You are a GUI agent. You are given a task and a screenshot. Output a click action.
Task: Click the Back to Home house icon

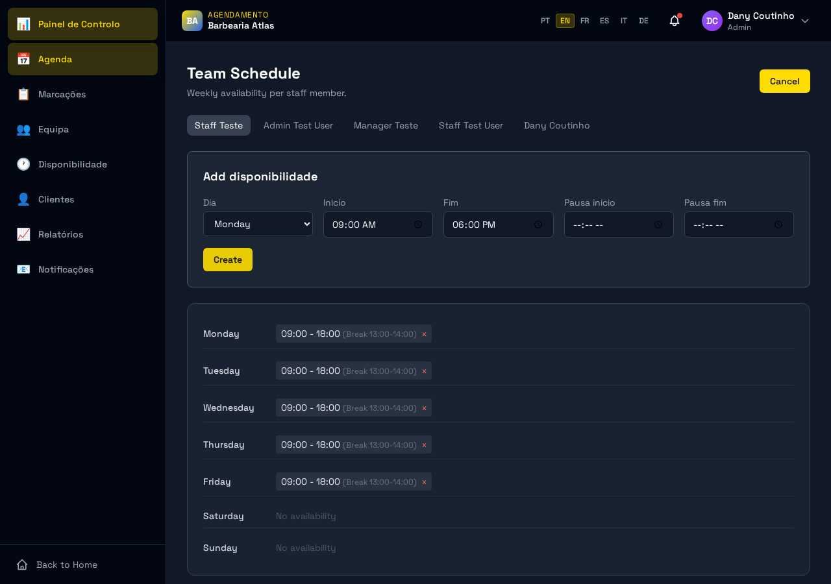(22, 565)
